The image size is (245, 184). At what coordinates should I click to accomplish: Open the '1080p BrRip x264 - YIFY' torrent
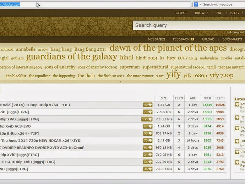(x=35, y=105)
